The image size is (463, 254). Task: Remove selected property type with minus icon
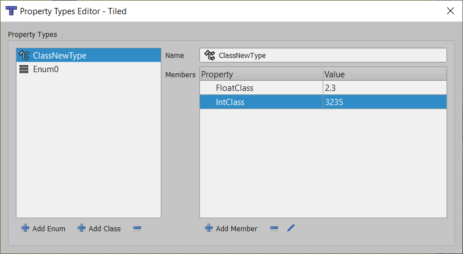pos(137,228)
